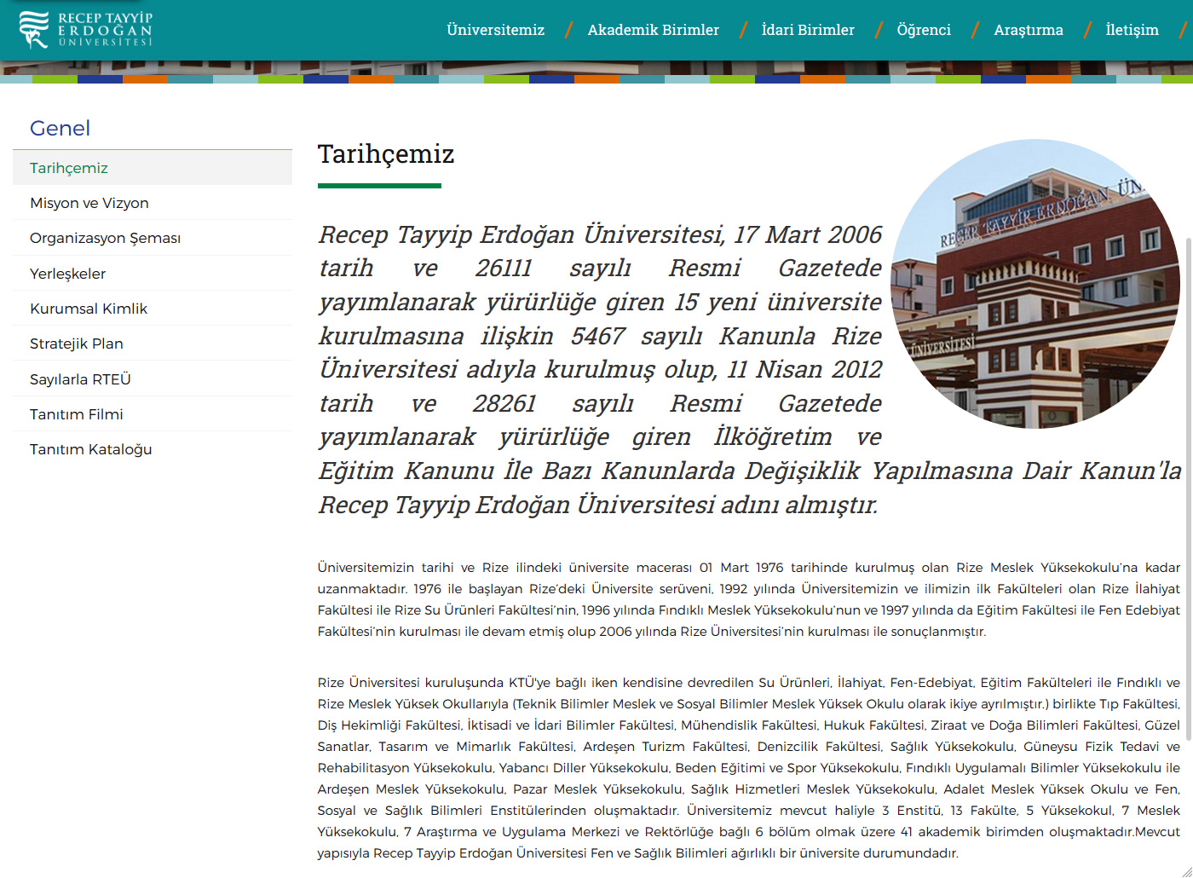Click the Genel sidebar heading
The width and height of the screenshot is (1193, 878).
point(60,128)
